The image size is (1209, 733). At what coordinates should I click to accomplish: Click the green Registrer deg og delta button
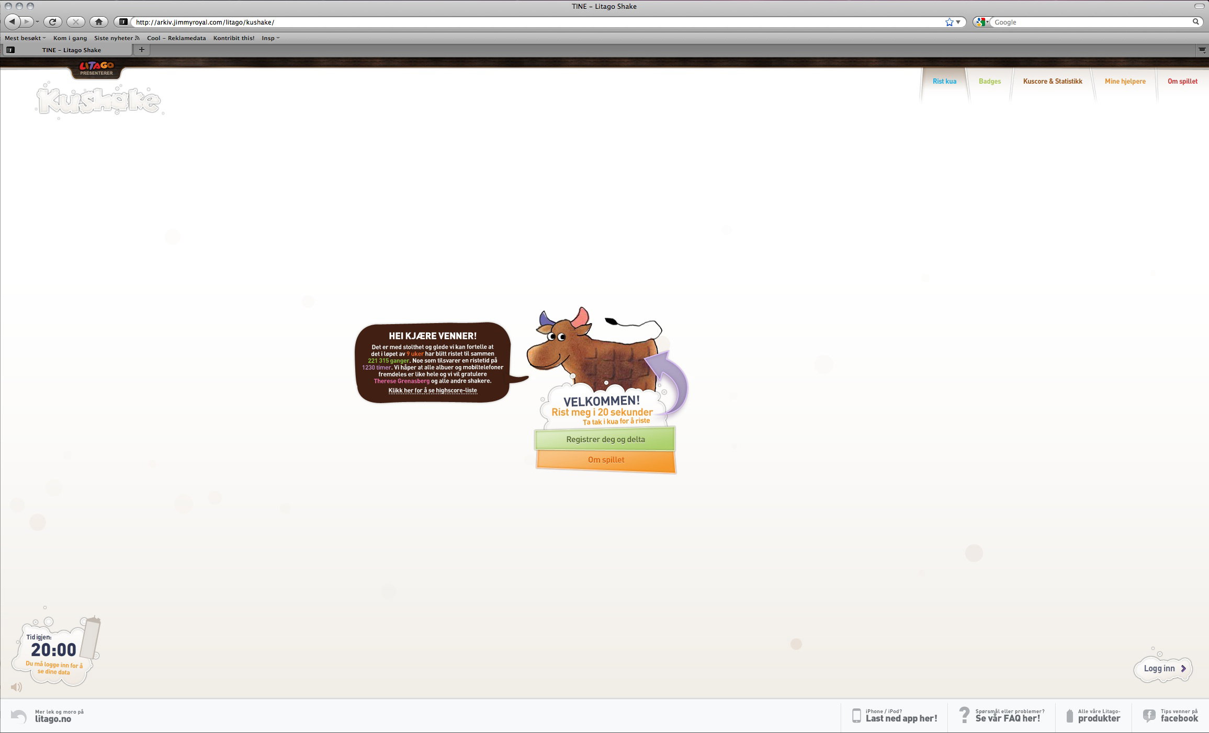(x=605, y=439)
